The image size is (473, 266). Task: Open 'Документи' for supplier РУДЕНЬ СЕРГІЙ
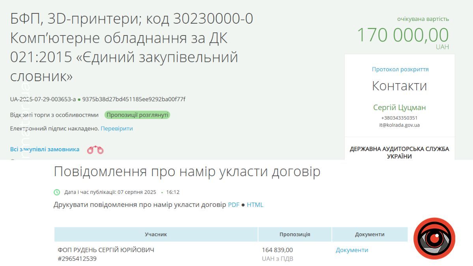(x=351, y=250)
